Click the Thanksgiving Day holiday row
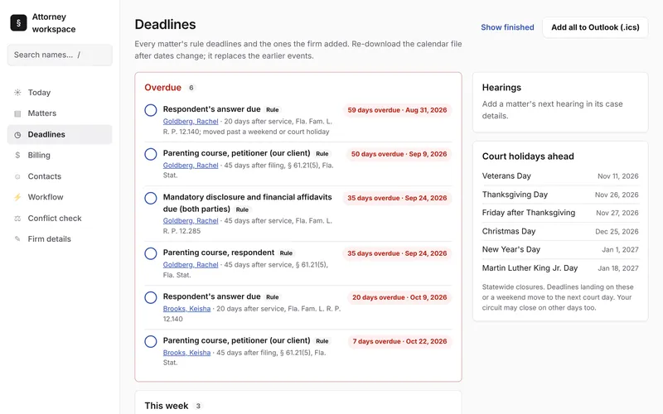Viewport: 663px width, 414px height. click(x=560, y=195)
